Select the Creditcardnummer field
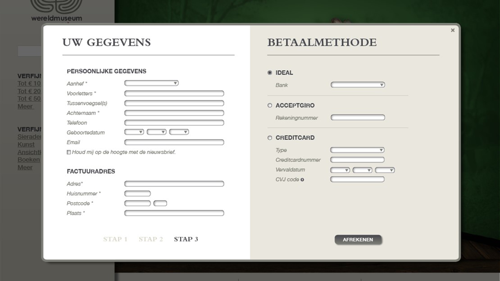This screenshot has height=281, width=500. click(x=357, y=160)
